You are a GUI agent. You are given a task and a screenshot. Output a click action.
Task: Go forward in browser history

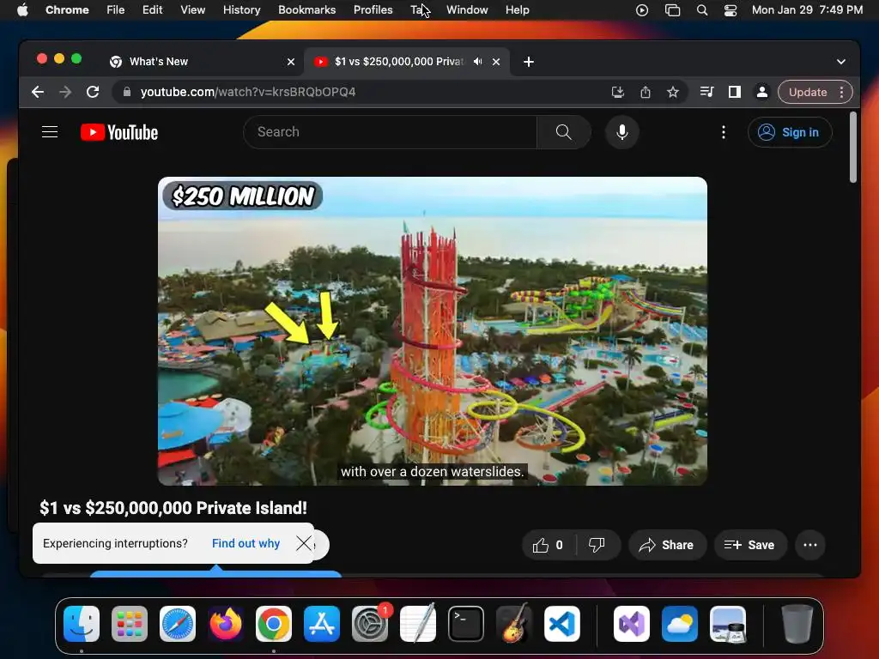click(x=65, y=92)
